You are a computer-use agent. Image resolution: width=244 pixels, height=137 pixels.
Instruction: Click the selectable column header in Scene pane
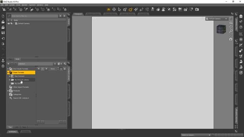pyautogui.click(x=11, y=20)
